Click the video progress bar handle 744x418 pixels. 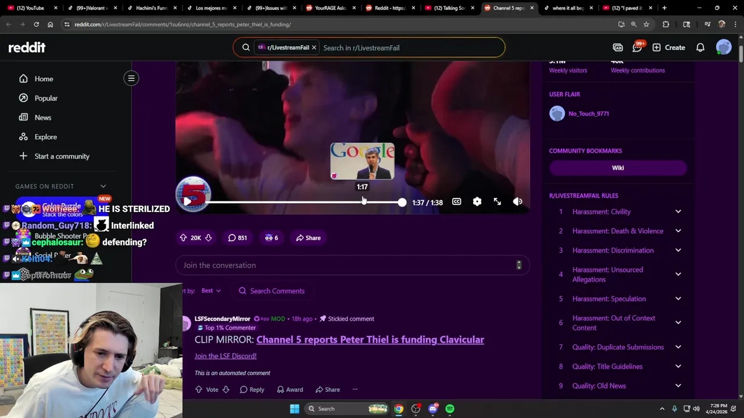pyautogui.click(x=402, y=202)
